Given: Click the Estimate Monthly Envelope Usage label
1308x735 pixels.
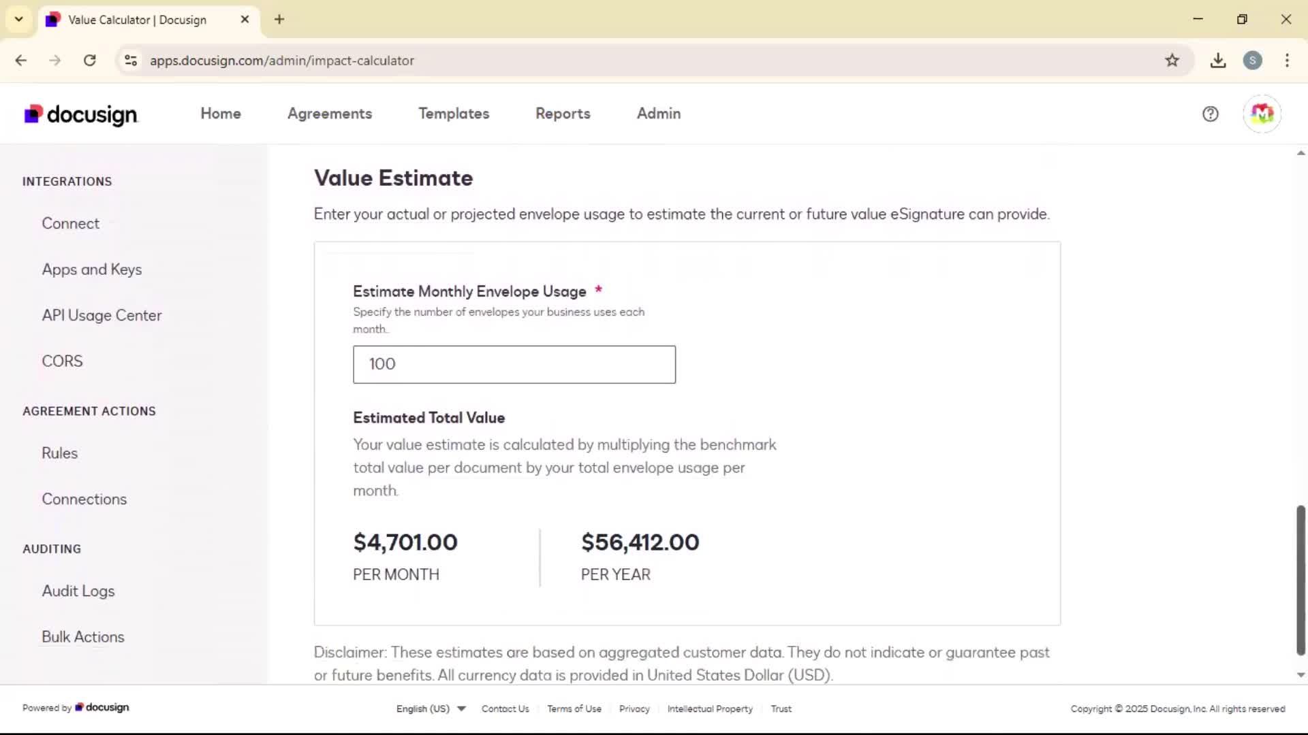Looking at the screenshot, I should [469, 291].
